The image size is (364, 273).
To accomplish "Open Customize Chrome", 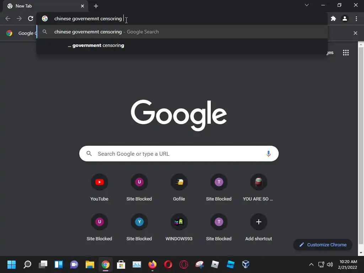I will [x=323, y=245].
